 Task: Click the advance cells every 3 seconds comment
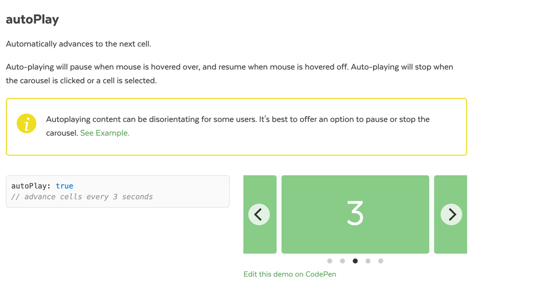[x=83, y=196]
